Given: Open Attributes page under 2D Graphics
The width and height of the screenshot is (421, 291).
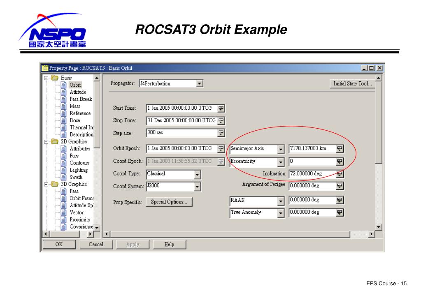Looking at the screenshot, I should (80, 149).
